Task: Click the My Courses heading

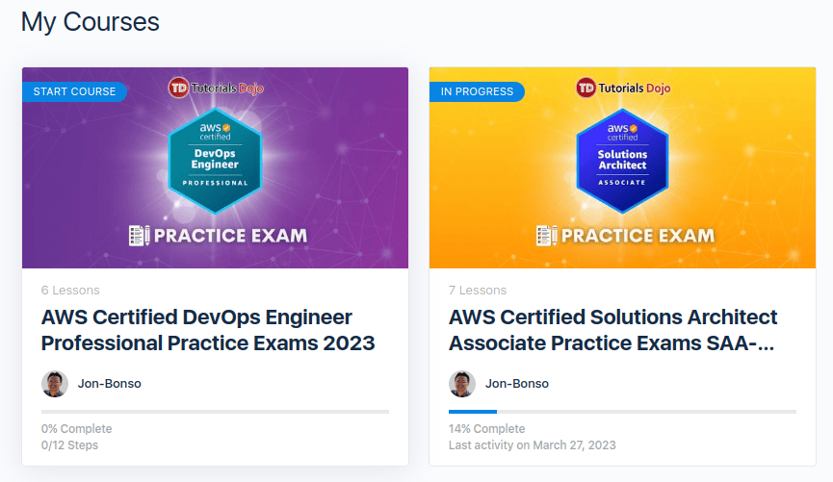Action: 91,21
